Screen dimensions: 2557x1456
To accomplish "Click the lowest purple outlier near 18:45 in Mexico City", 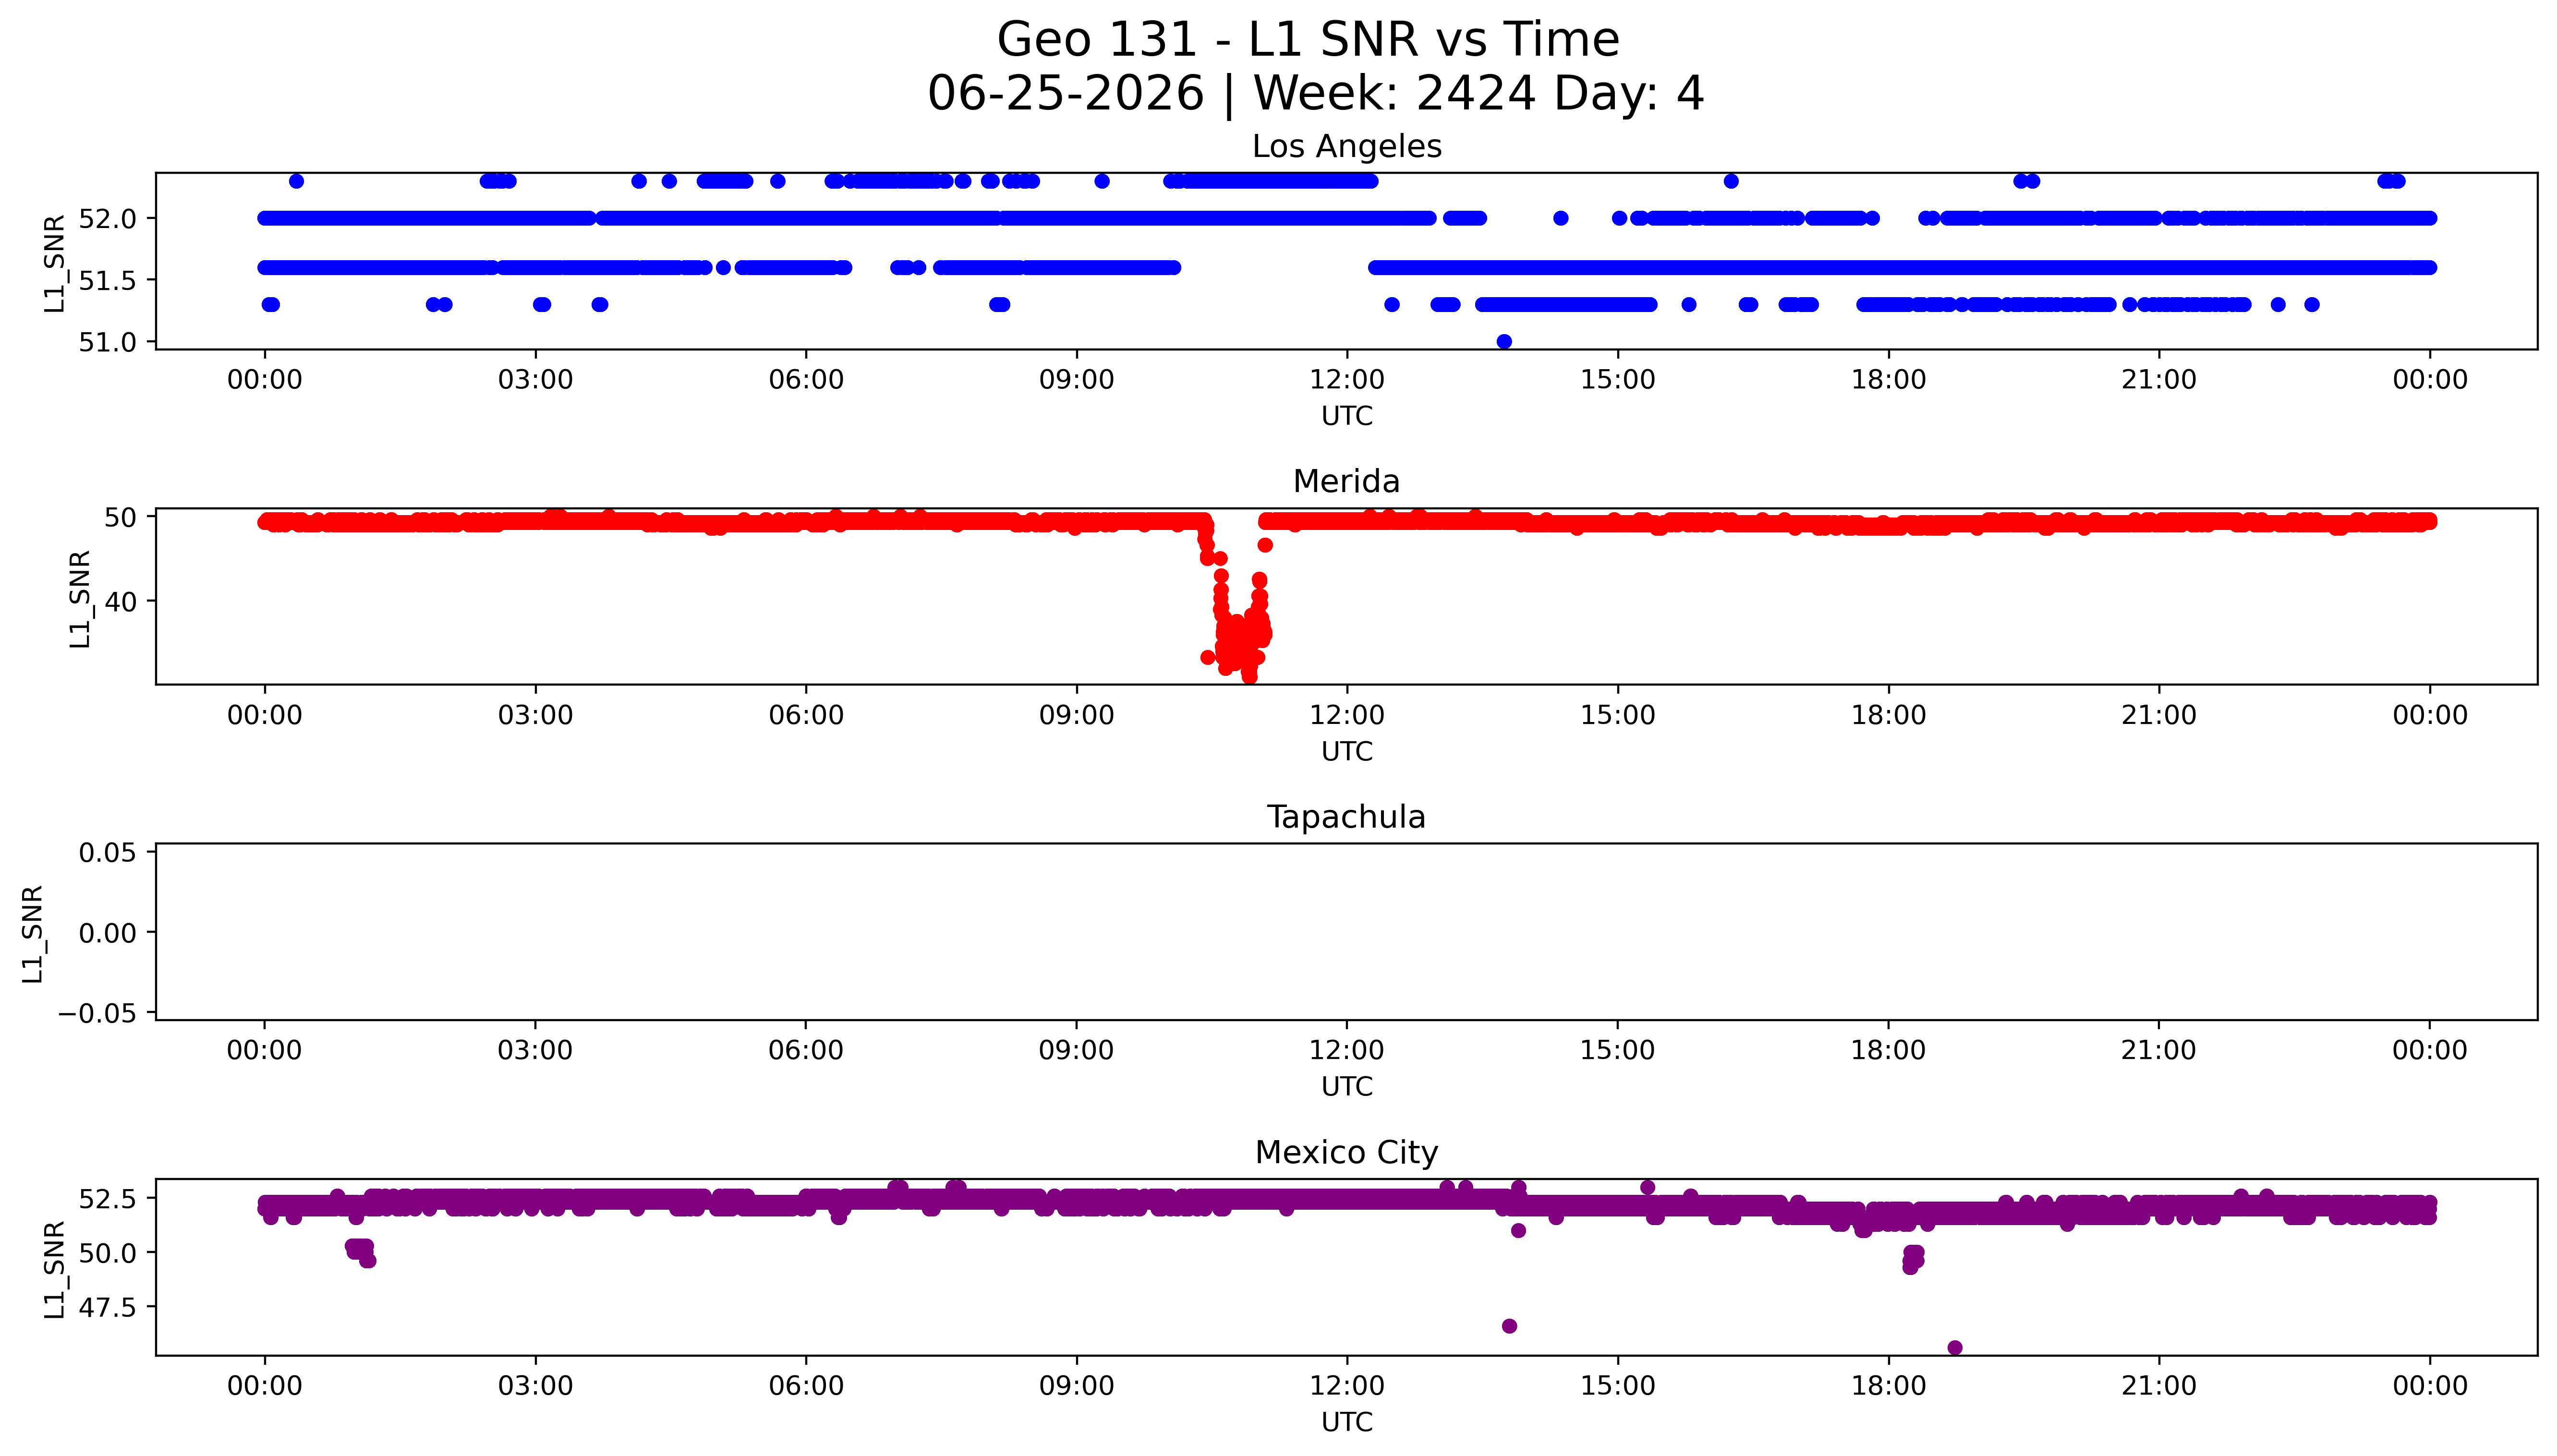I will (x=1955, y=1347).
